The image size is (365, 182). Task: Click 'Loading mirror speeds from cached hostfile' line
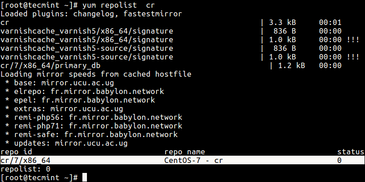coord(96,74)
